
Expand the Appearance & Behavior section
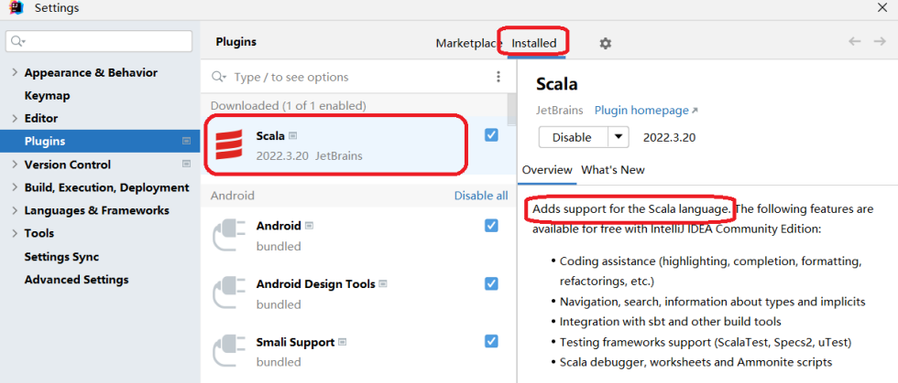point(14,73)
